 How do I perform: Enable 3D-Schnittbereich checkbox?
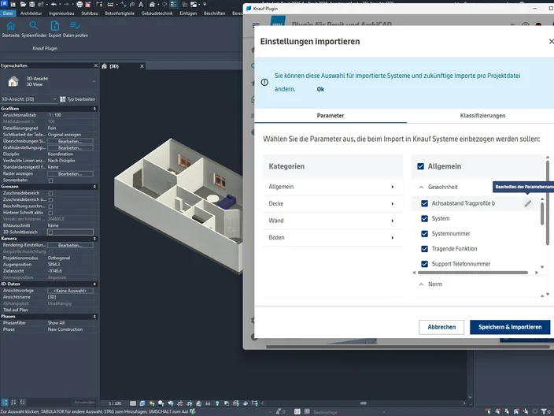pyautogui.click(x=50, y=232)
